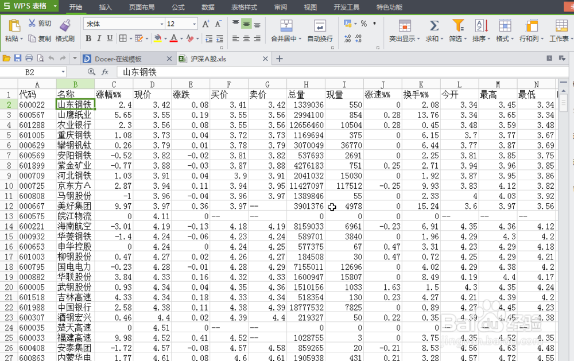
Task: Expand Merge and Center dropdown arrow
Action: [300, 39]
